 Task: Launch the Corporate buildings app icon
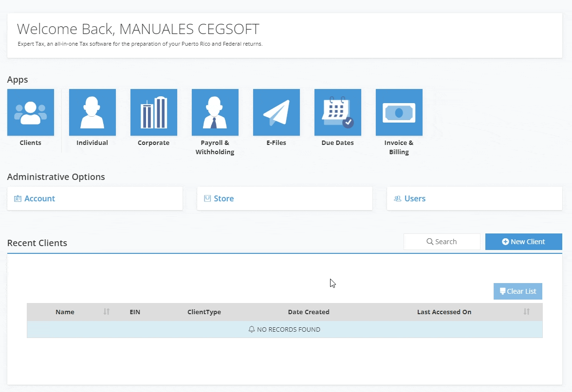(153, 112)
